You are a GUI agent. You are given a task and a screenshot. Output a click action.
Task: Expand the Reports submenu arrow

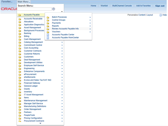click(90, 26)
